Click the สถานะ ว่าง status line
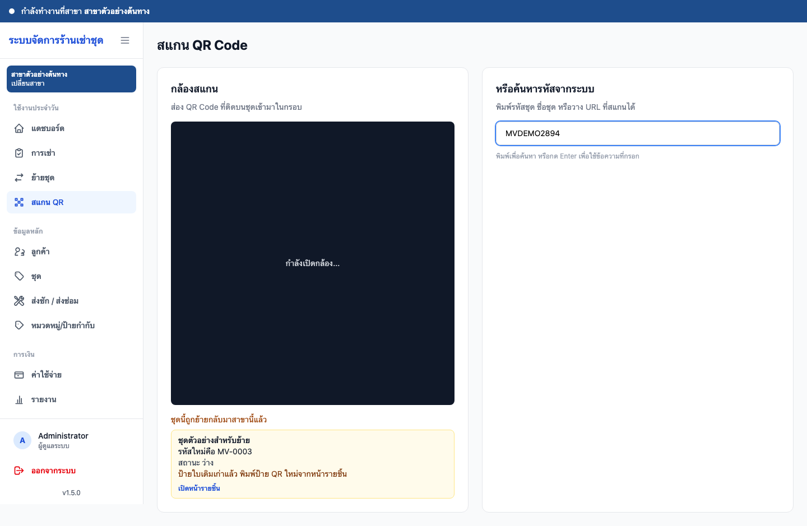The height and width of the screenshot is (526, 807). point(196,463)
